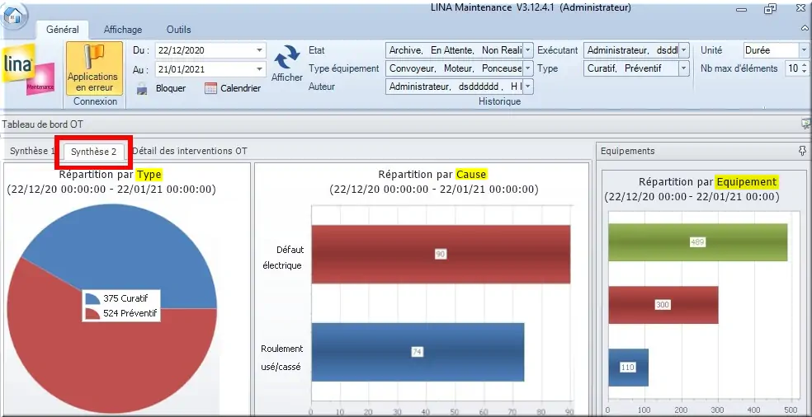812x417 pixels.
Task: Minimize the LINA Maintenance window
Action: pos(743,10)
